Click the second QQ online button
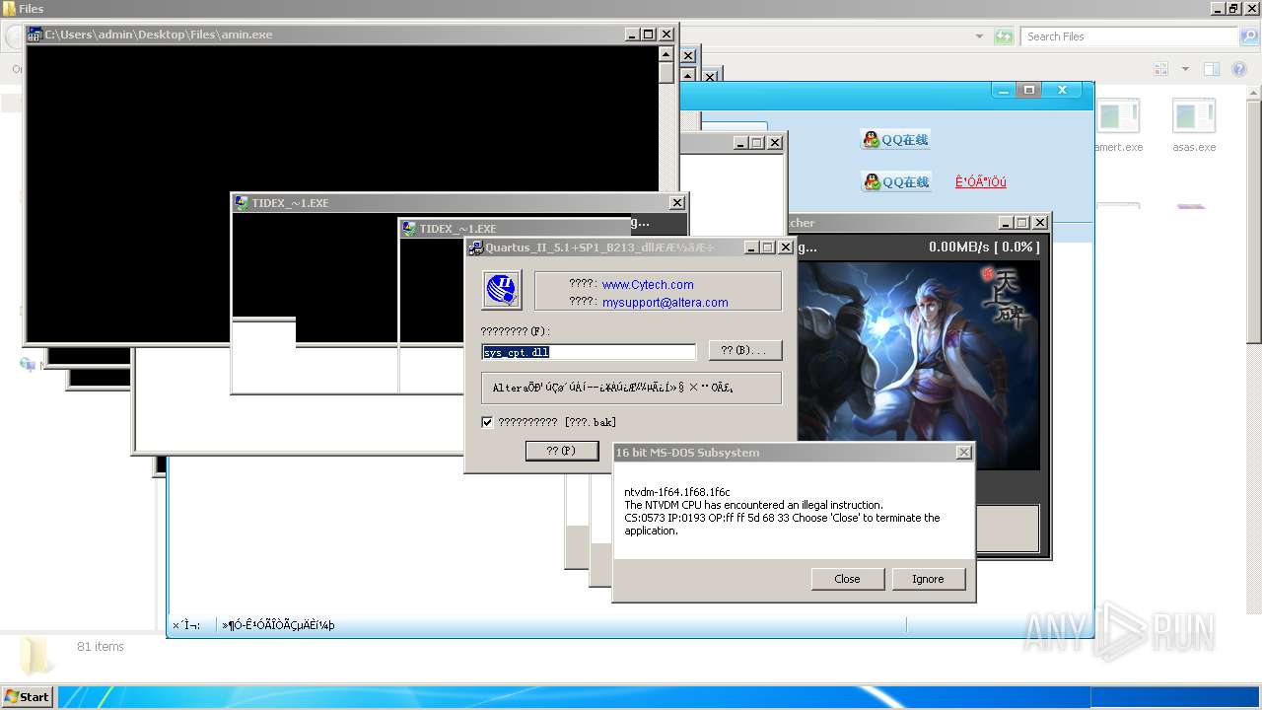Screen dimensions: 1262x710 pyautogui.click(x=895, y=182)
